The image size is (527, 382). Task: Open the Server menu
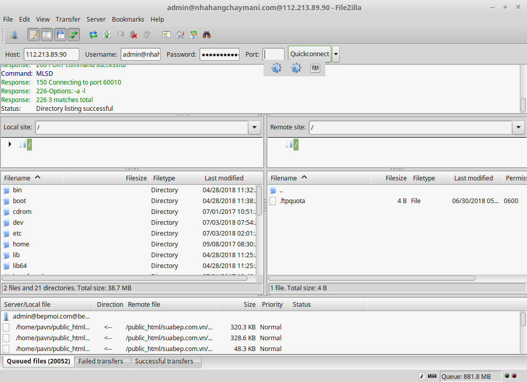point(96,20)
